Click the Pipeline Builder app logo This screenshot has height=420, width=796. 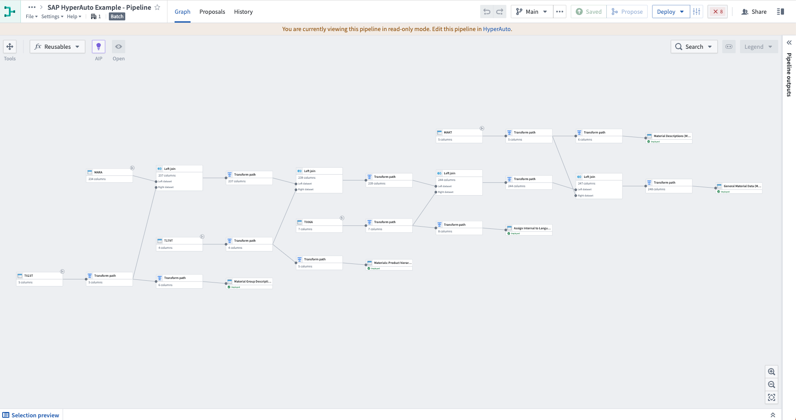tap(10, 12)
